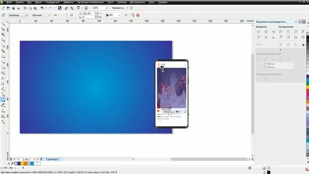The height and width of the screenshot is (174, 309).
Task: Open the Bitmaps menu
Action: tap(90, 2)
